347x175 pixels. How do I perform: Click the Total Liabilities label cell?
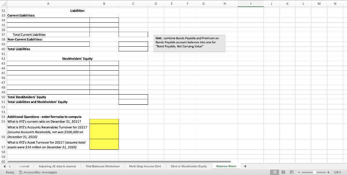pos(48,49)
